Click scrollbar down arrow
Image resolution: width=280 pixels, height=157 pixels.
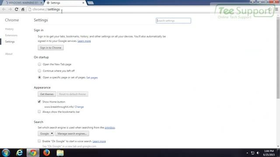278,147
